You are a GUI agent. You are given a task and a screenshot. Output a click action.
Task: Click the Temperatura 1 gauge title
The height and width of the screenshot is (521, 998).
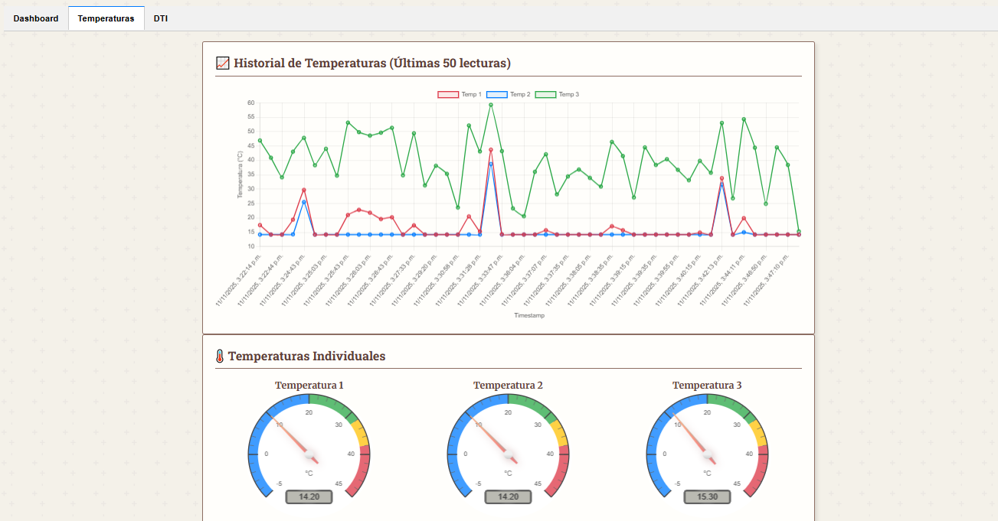(309, 386)
